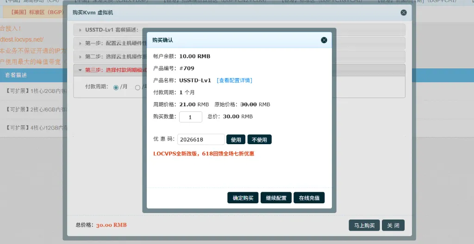Click the 购买确认 dialog title
This screenshot has width=474, height=244.
pyautogui.click(x=162, y=40)
